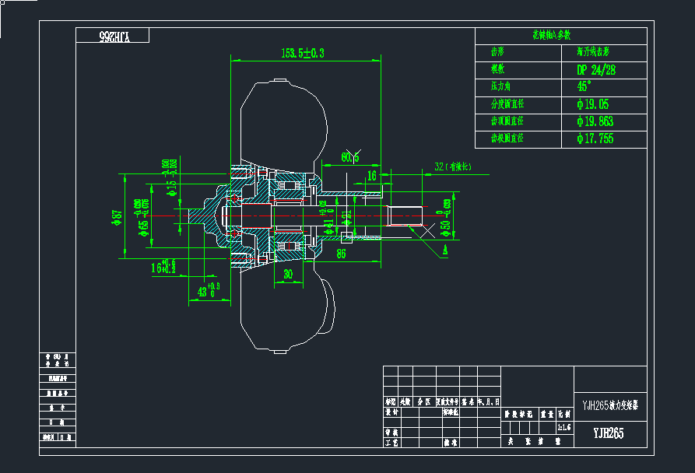Click the ϕ19.05 pitch diameter value

tap(593, 103)
